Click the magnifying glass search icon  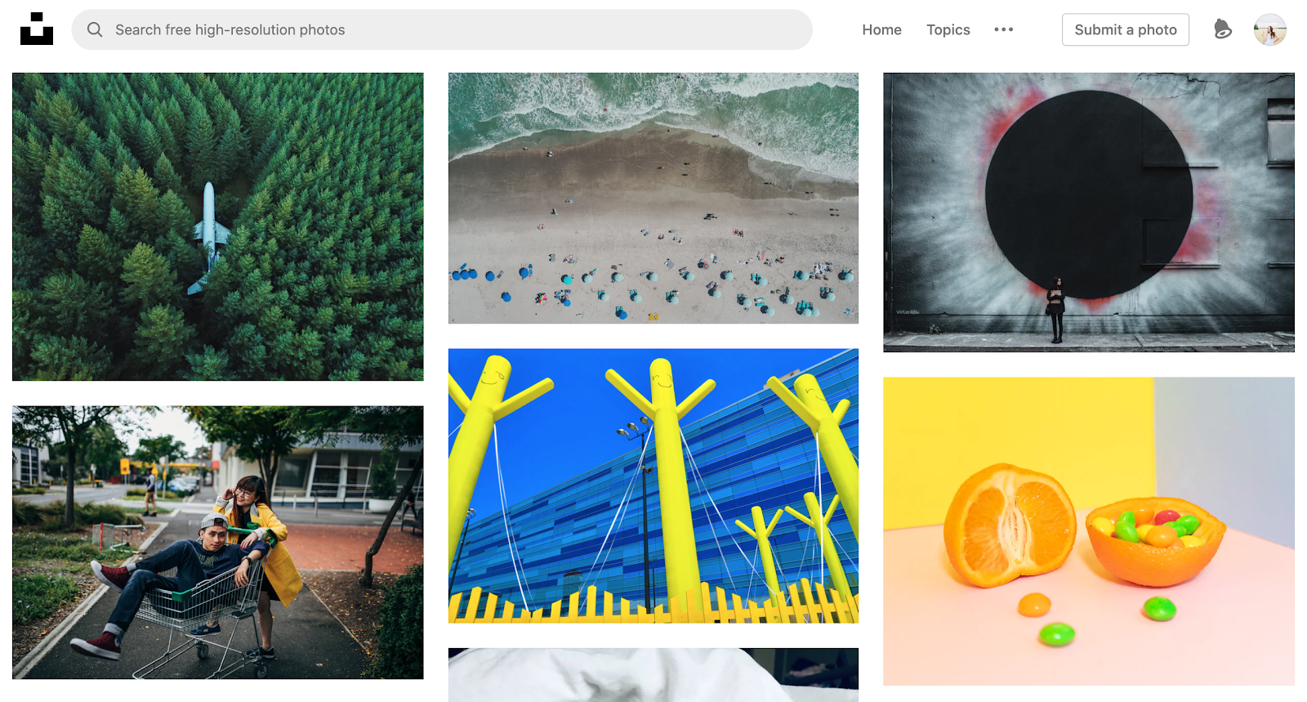95,29
